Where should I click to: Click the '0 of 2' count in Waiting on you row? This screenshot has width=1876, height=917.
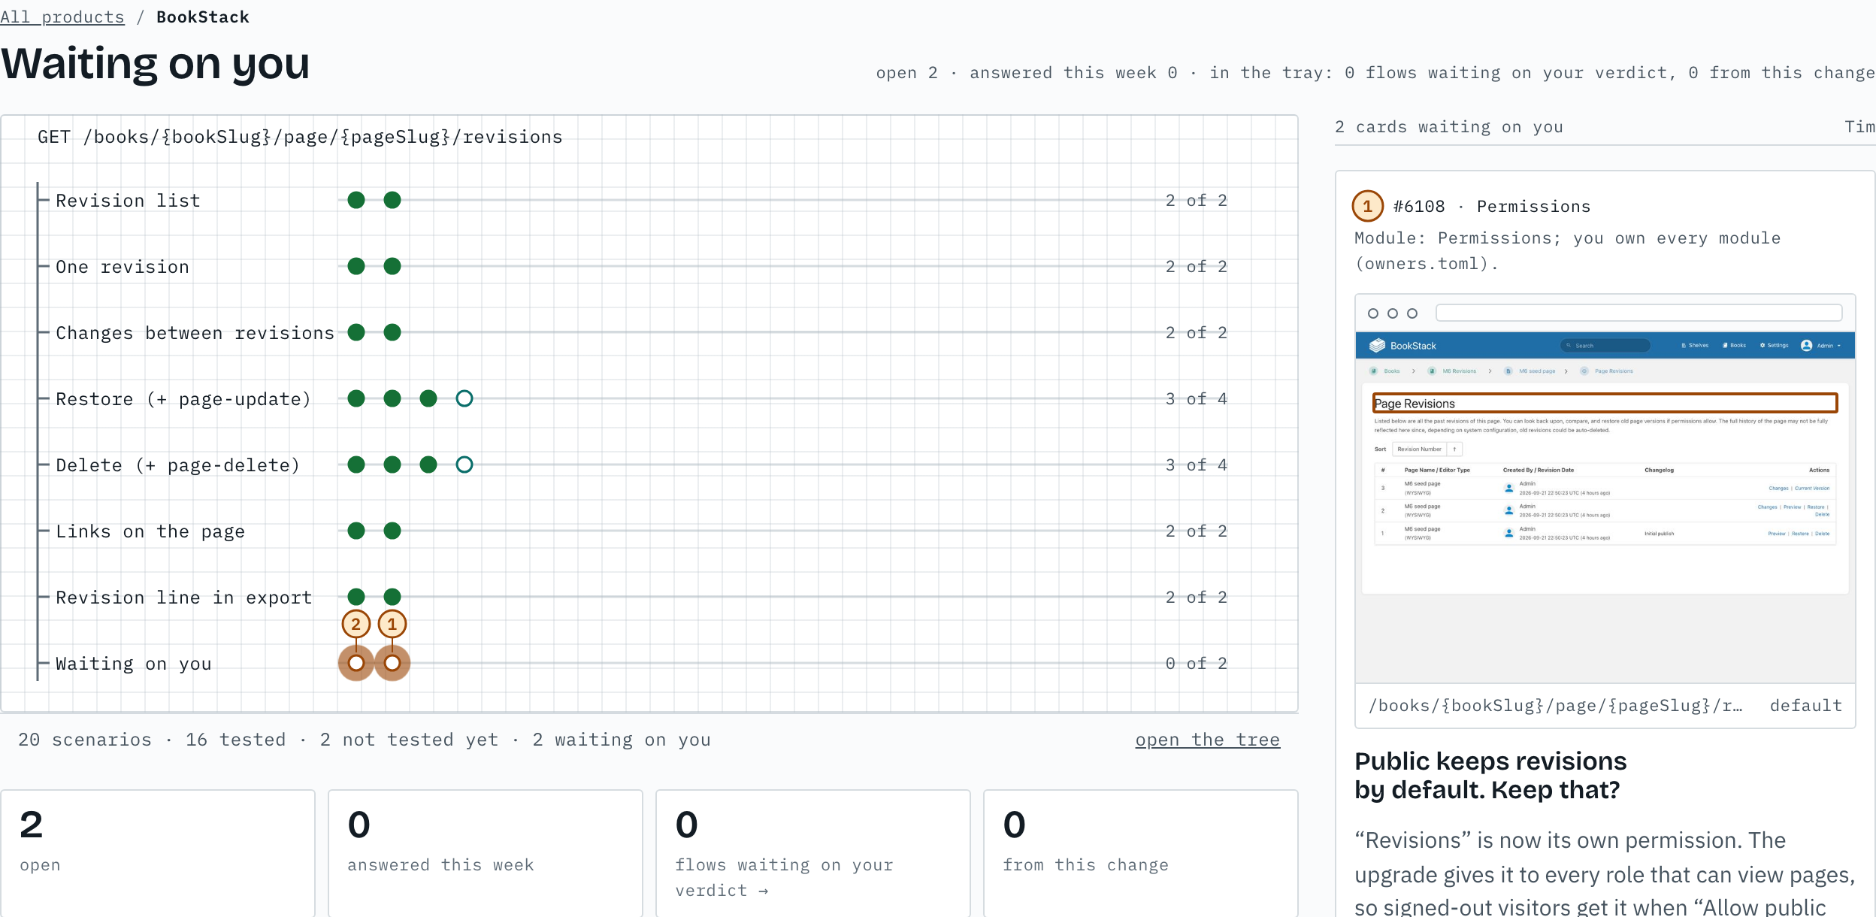point(1197,664)
